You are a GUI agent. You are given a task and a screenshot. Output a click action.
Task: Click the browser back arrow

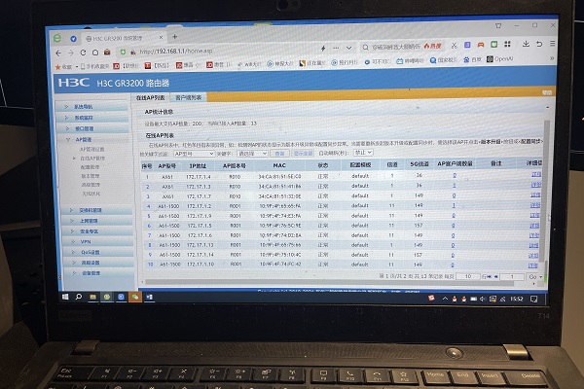[x=58, y=52]
